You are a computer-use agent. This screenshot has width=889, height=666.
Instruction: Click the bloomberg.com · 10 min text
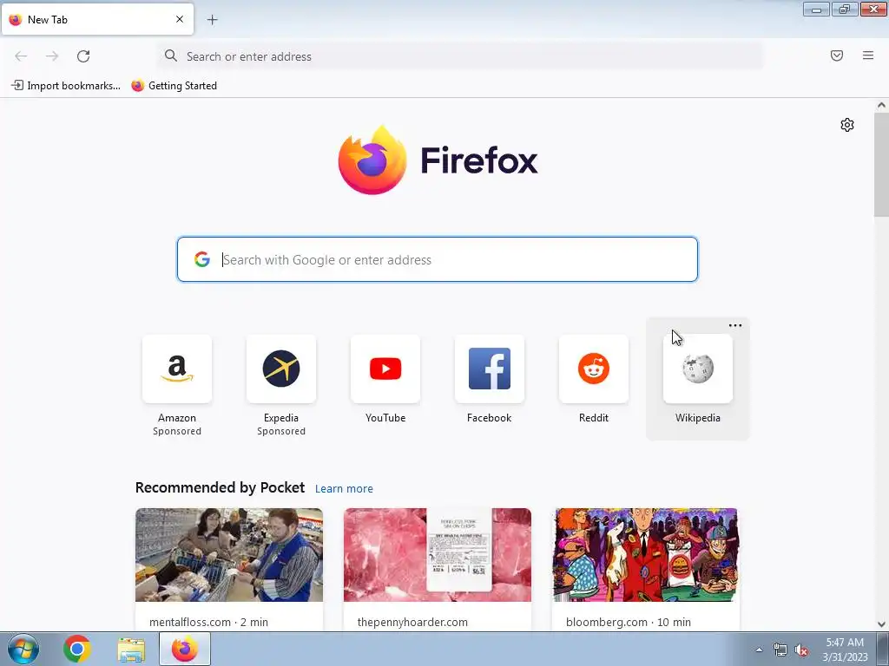coord(629,622)
